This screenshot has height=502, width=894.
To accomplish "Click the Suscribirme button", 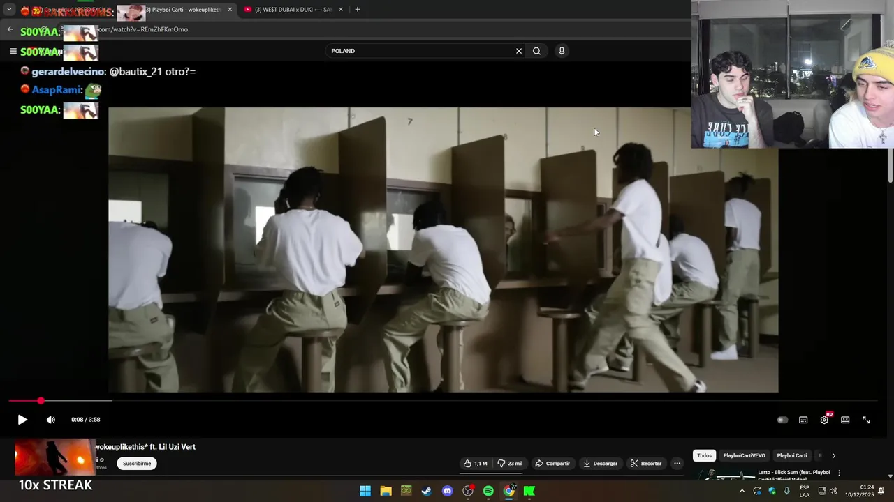I will pyautogui.click(x=137, y=464).
